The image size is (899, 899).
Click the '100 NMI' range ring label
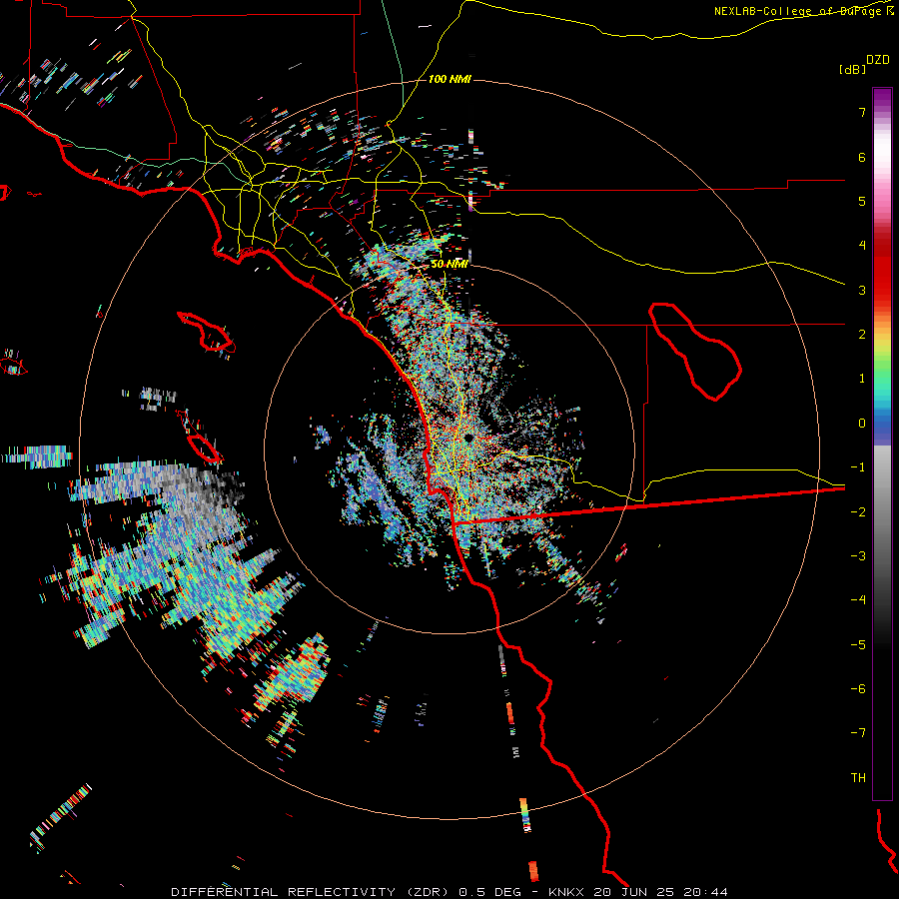click(x=449, y=79)
